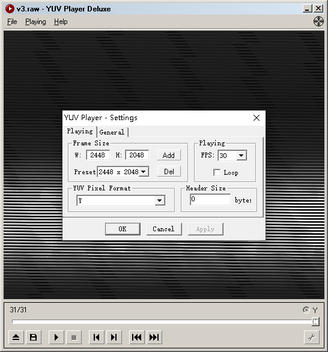Close the Settings dialog with X
328x352 pixels.
(x=257, y=118)
